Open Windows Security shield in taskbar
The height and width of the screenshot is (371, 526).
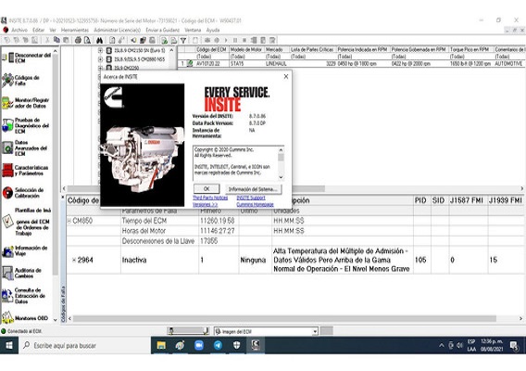click(236, 345)
